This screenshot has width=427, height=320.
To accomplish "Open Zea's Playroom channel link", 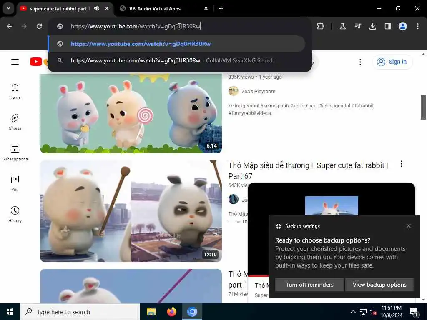I will point(259,92).
